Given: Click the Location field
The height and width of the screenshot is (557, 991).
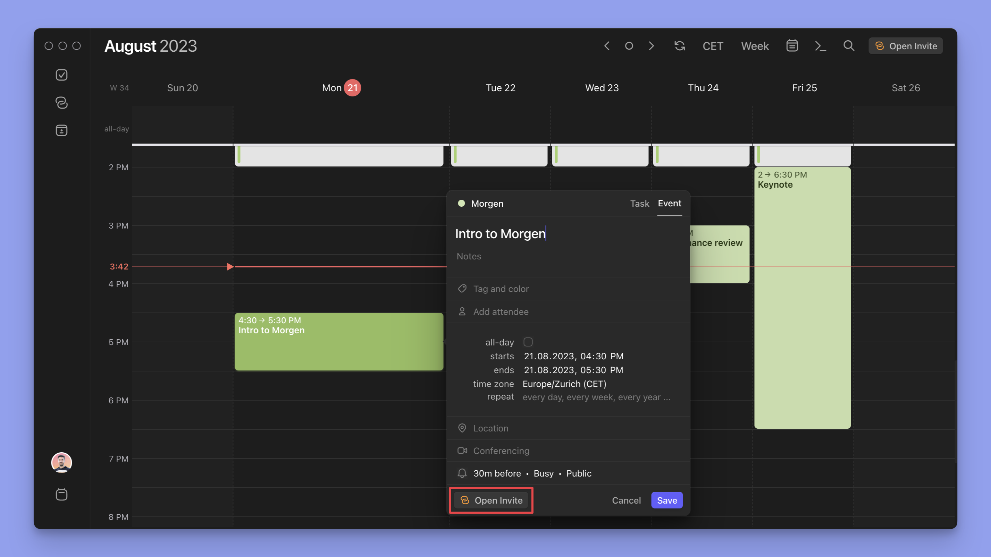Looking at the screenshot, I should 568,428.
